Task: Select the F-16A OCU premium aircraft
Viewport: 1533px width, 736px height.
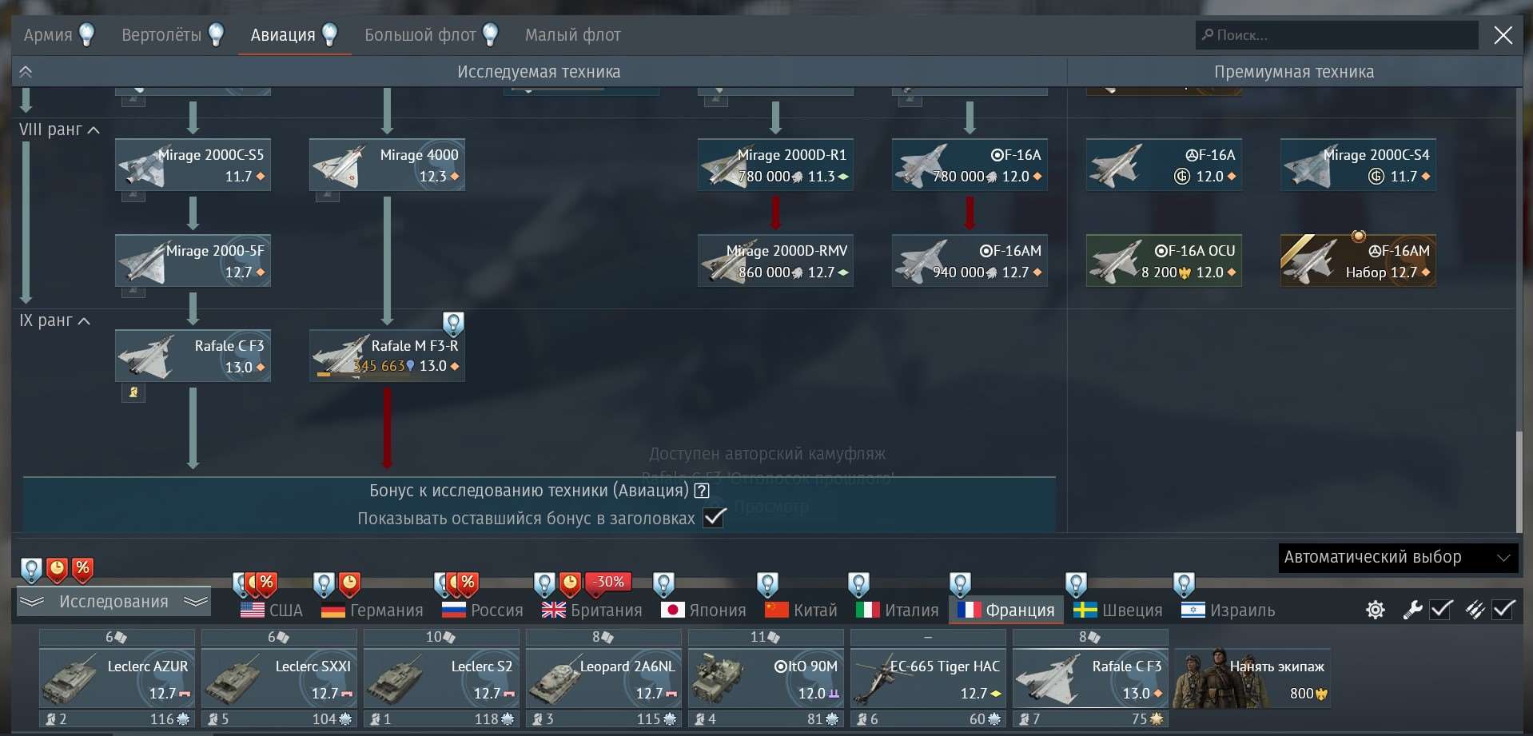Action: click(x=1164, y=261)
